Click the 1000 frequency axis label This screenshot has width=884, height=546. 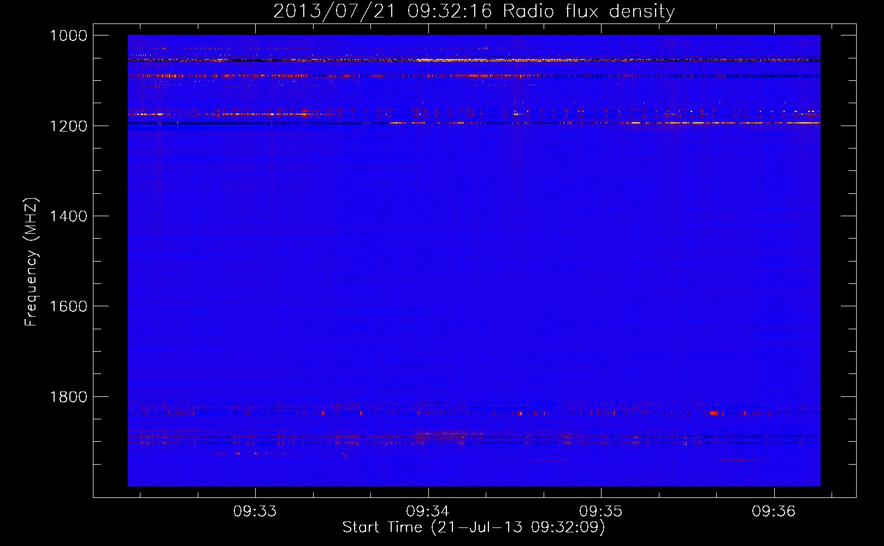(68, 35)
